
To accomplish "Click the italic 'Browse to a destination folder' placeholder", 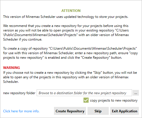I will point(82,93).
